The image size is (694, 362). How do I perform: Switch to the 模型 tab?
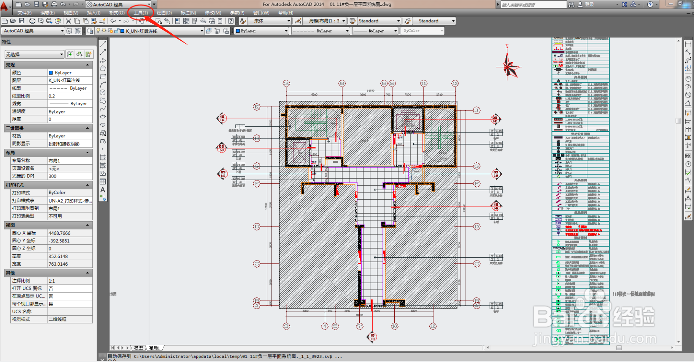pos(138,348)
